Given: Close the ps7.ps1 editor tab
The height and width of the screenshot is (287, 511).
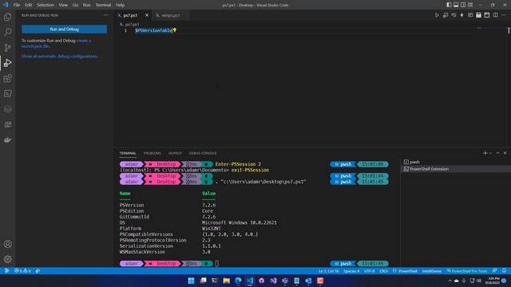Looking at the screenshot, I should tap(147, 15).
